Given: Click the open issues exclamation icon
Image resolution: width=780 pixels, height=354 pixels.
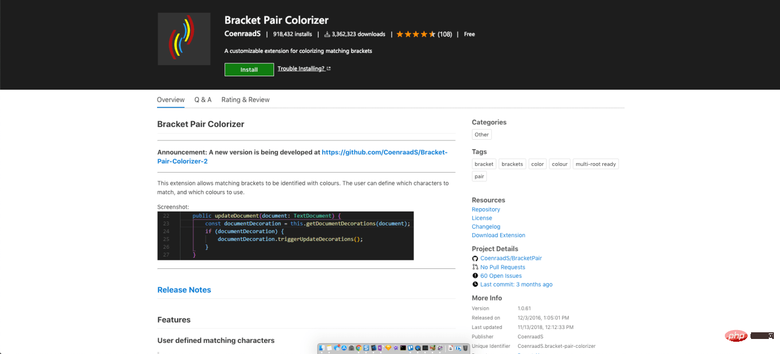Looking at the screenshot, I should pyautogui.click(x=475, y=276).
